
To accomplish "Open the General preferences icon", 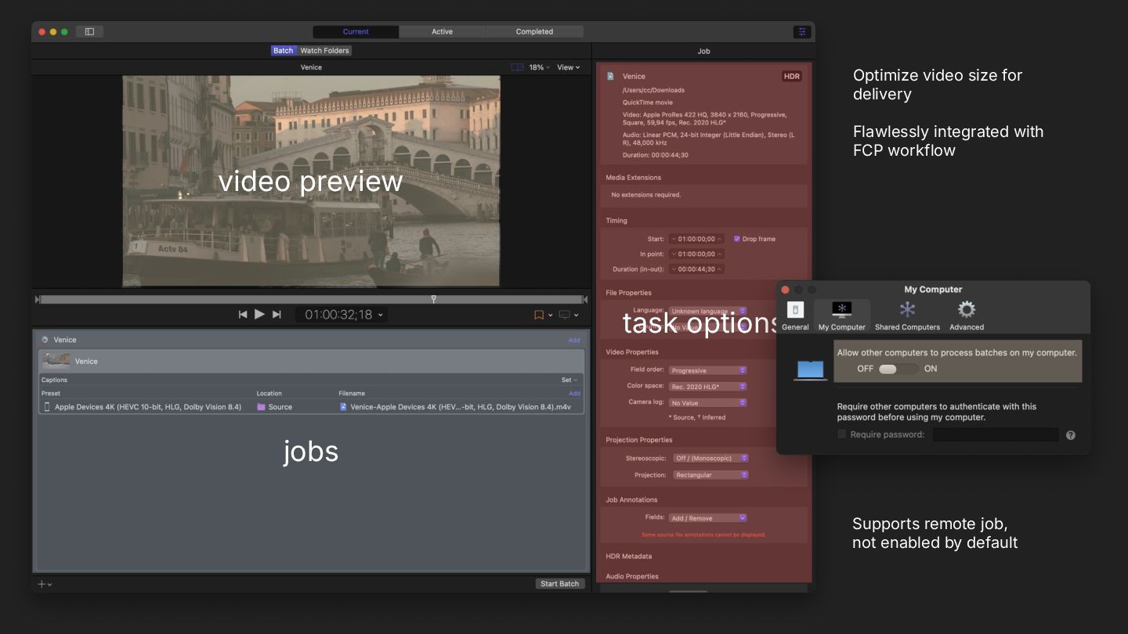I will [795, 310].
